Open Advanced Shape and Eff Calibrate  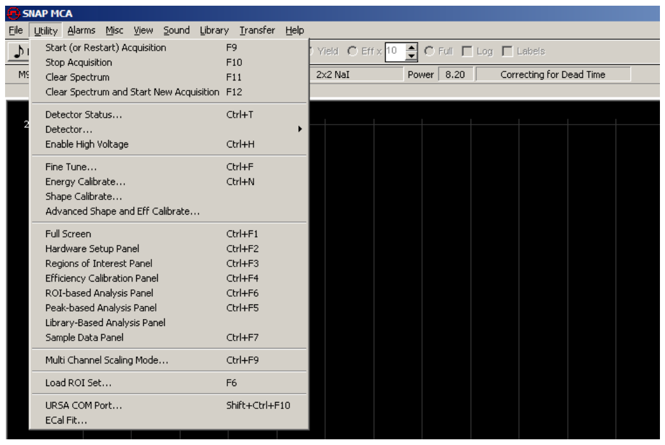(169, 211)
